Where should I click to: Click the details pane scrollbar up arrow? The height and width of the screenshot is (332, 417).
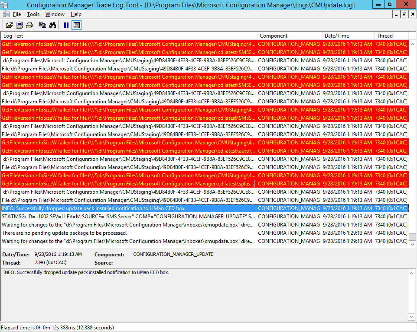tap(411, 273)
